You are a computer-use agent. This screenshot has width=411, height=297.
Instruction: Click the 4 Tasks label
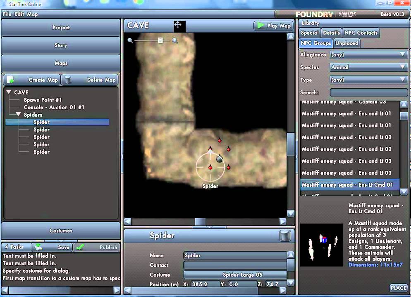14,247
